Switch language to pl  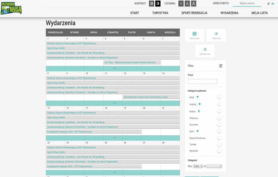(x=269, y=4)
